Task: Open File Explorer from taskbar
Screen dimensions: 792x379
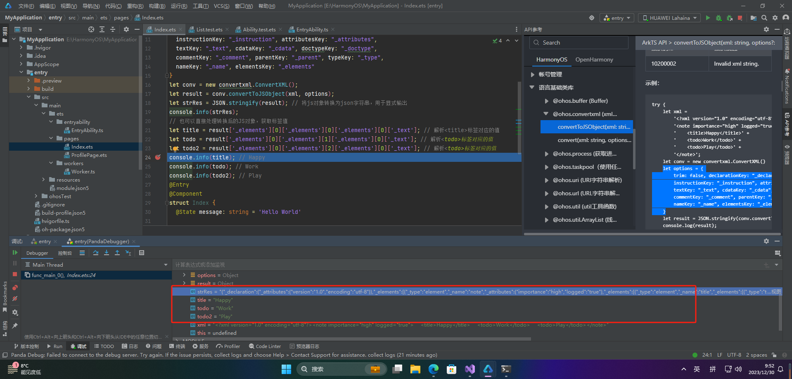Action: click(x=415, y=369)
